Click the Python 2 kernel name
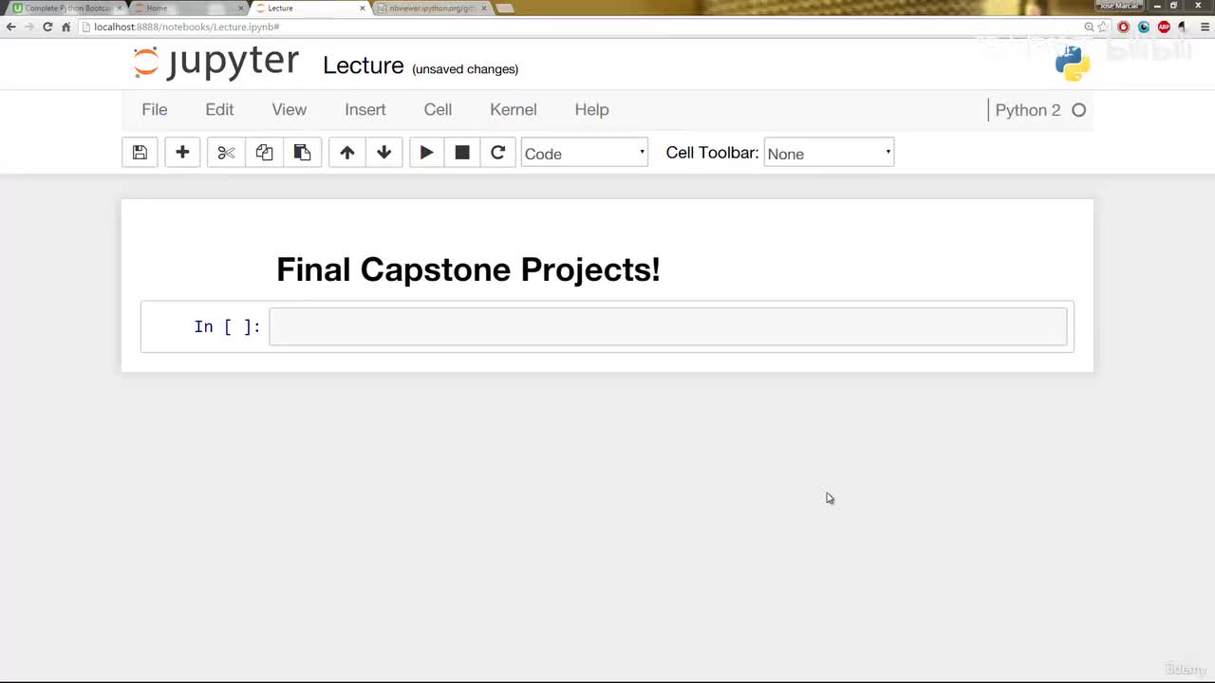1215x683 pixels. (1028, 110)
